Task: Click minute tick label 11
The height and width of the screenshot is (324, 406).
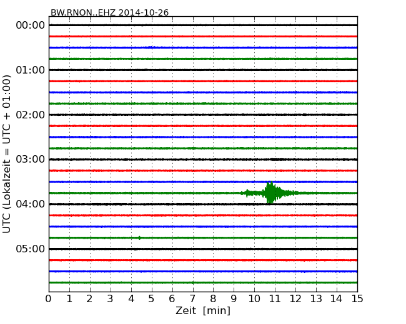Action: pyautogui.click(x=275, y=299)
